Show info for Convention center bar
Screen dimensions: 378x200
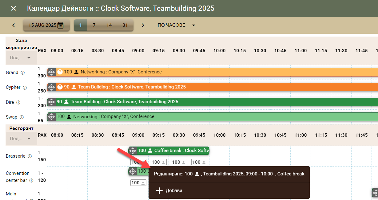pos(31,181)
